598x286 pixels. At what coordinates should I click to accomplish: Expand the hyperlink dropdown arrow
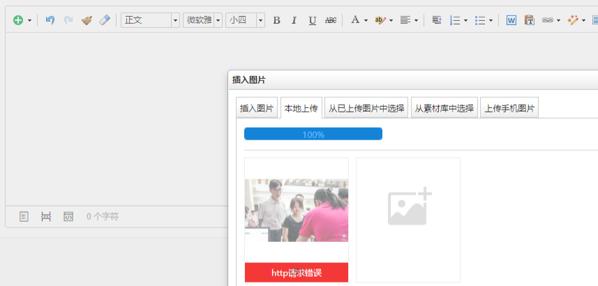tap(558, 21)
